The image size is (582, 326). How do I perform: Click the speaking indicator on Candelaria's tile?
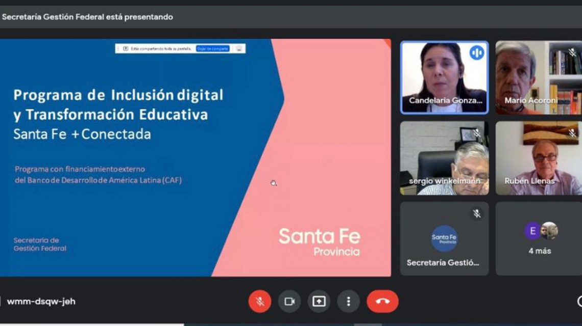coord(477,52)
